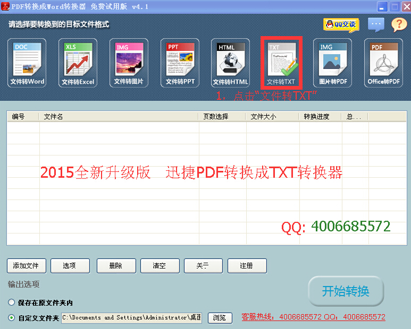Open the 关于 about button

tap(204, 266)
